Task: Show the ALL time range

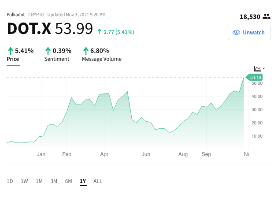Action: click(x=98, y=181)
